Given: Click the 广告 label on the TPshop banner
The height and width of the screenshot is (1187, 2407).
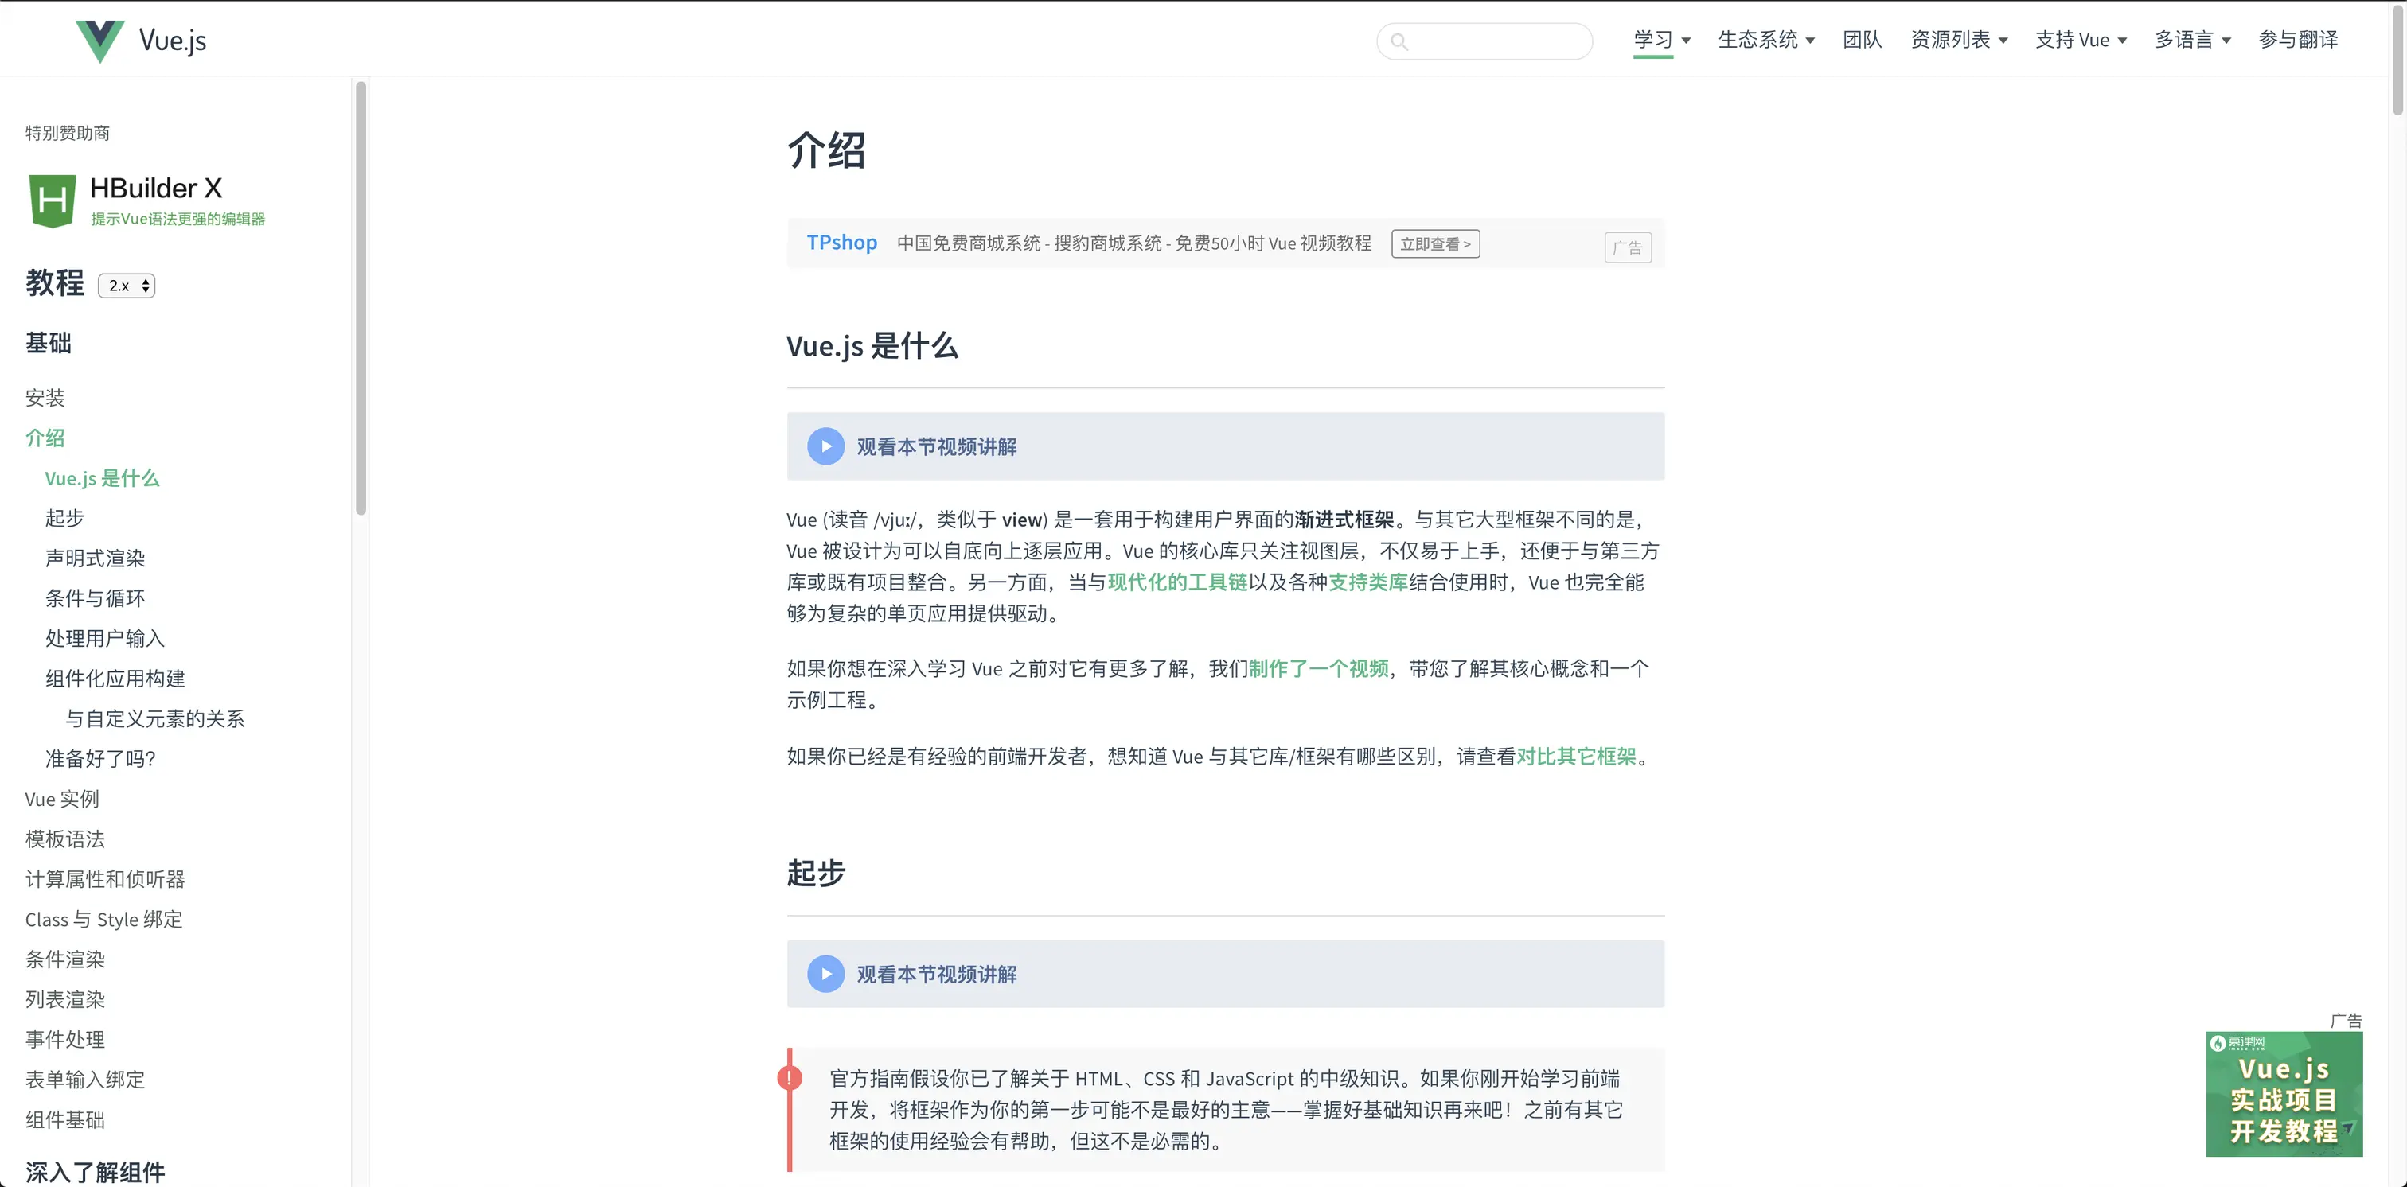Looking at the screenshot, I should 1628,247.
